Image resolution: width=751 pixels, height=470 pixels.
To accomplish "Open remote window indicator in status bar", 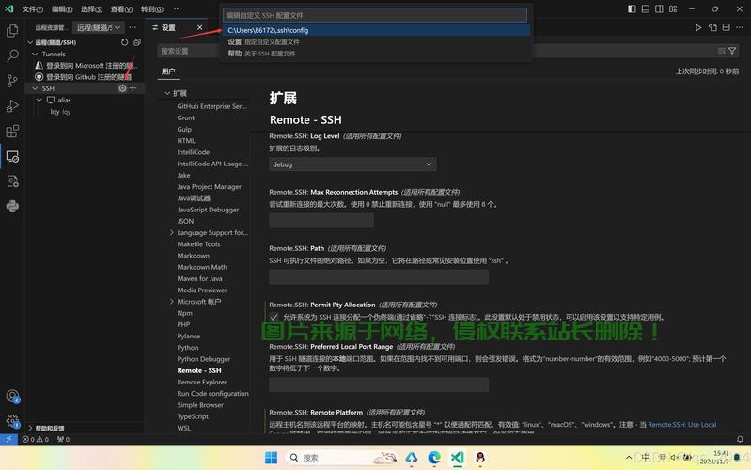I will 8,439.
